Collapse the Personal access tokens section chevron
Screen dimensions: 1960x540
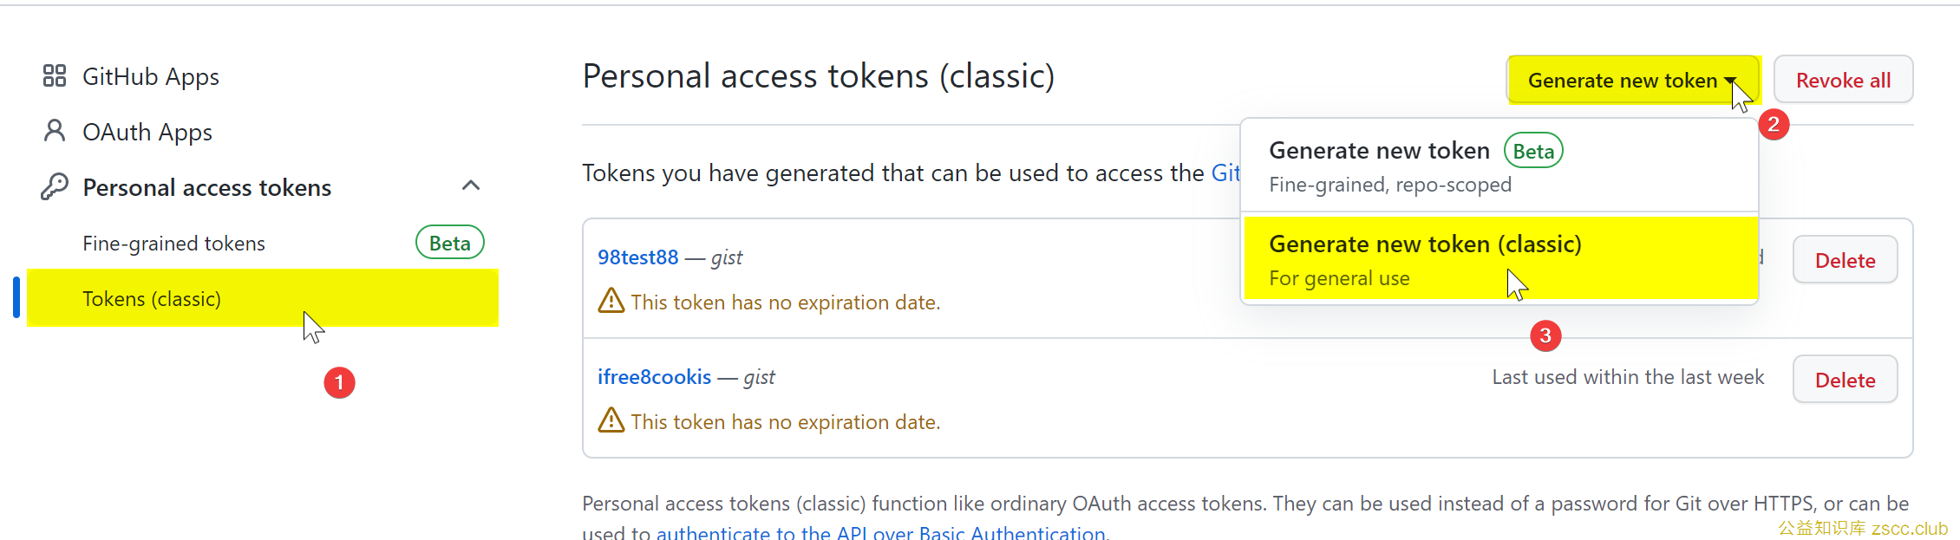471,185
